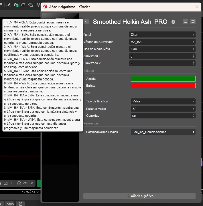Open Combinaciones Finales dropdown
The width and height of the screenshot is (203, 206).
(163, 132)
